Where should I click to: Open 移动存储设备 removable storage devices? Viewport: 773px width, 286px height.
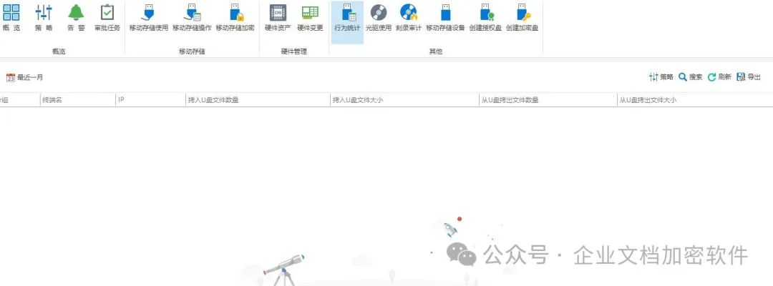[x=446, y=18]
